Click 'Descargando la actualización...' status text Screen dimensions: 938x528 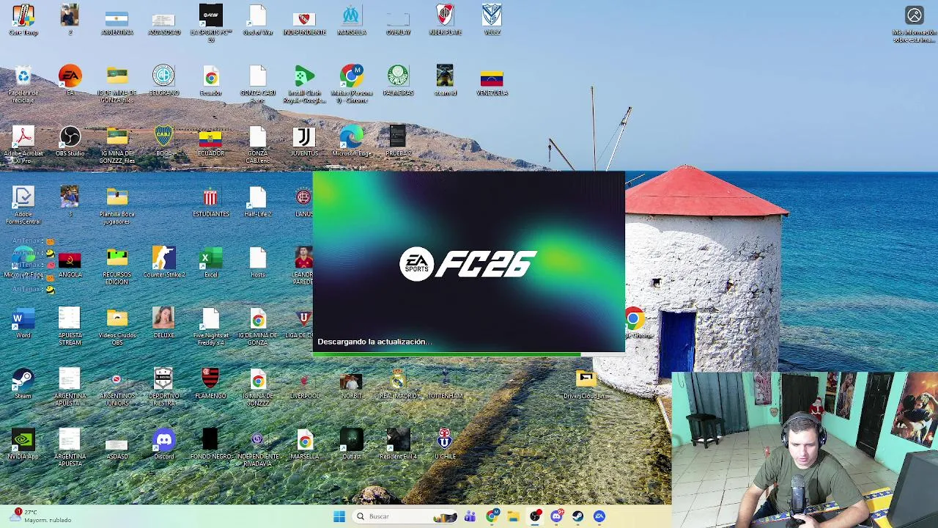point(374,342)
